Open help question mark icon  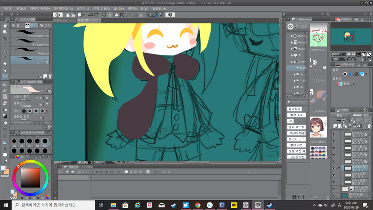pyautogui.click(x=170, y=15)
